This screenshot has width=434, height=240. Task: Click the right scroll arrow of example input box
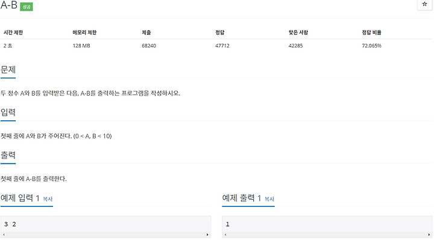click(x=207, y=235)
